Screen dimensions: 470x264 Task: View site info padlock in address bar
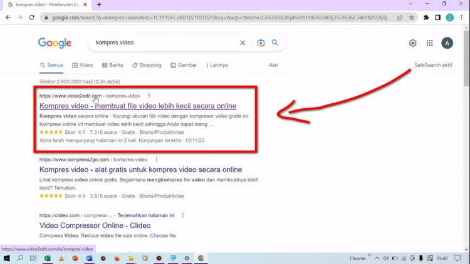(46, 18)
